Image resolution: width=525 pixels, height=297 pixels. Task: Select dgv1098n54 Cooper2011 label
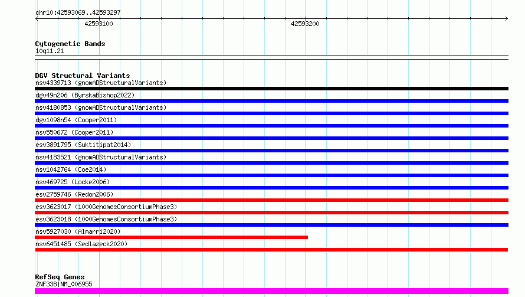click(x=76, y=120)
